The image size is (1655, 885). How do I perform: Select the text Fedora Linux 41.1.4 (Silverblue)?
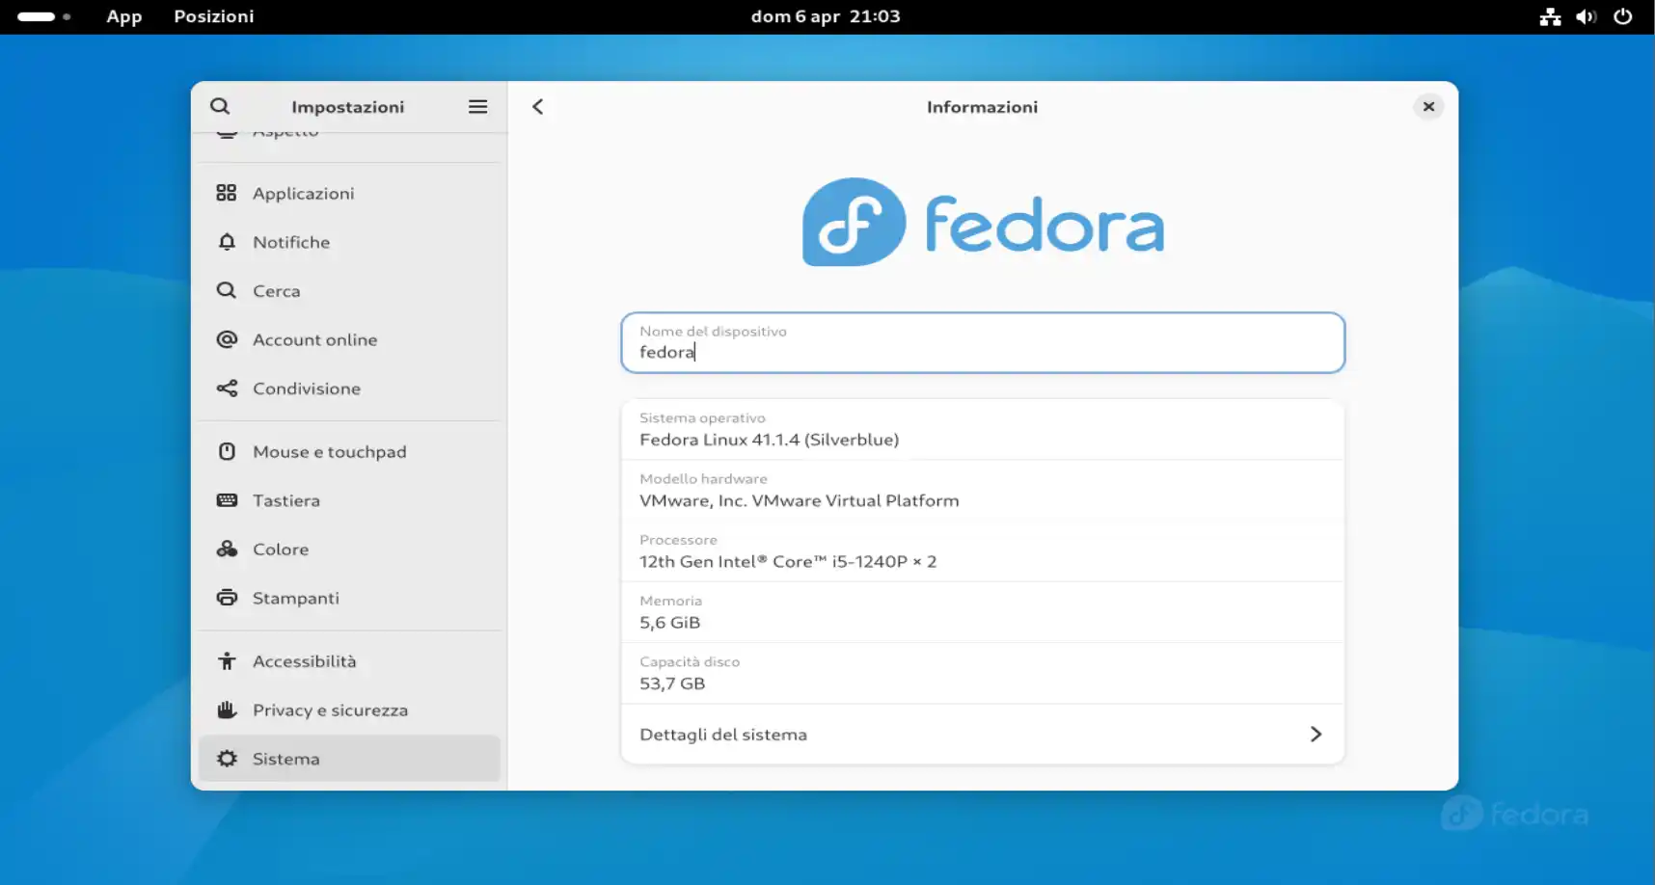pyautogui.click(x=769, y=440)
